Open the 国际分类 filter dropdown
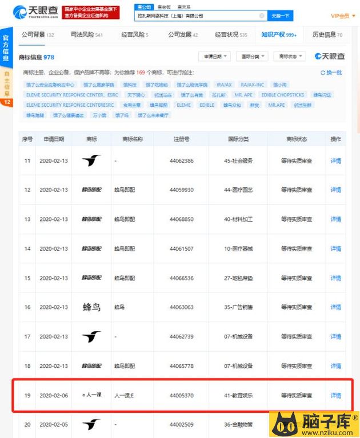Image resolution: width=360 pixels, height=438 pixels. tap(252, 57)
